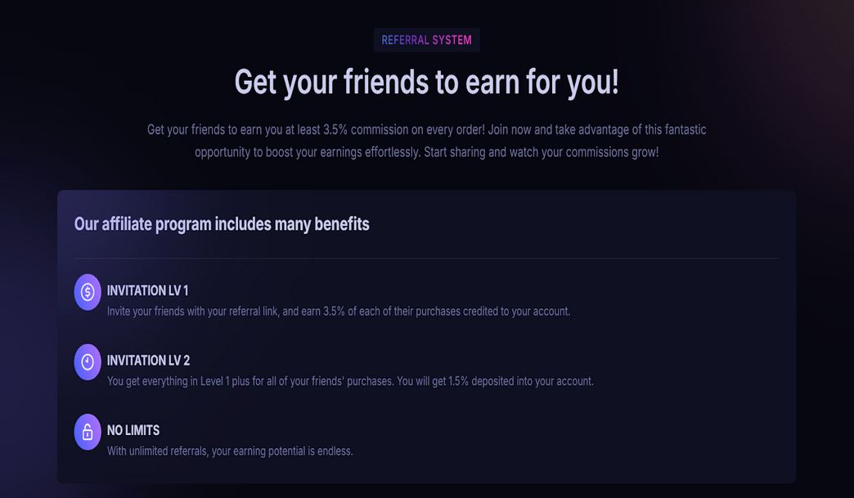Image resolution: width=854 pixels, height=498 pixels.
Task: Click the open padlock No Limits icon
Action: tap(88, 432)
